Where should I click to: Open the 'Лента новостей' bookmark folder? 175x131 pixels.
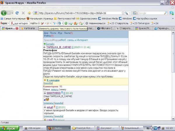tap(65, 19)
